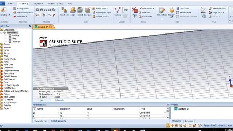This screenshot has height=131, width=233.
Task: Close the Untitled_0 document tab
Action: coord(50,27)
